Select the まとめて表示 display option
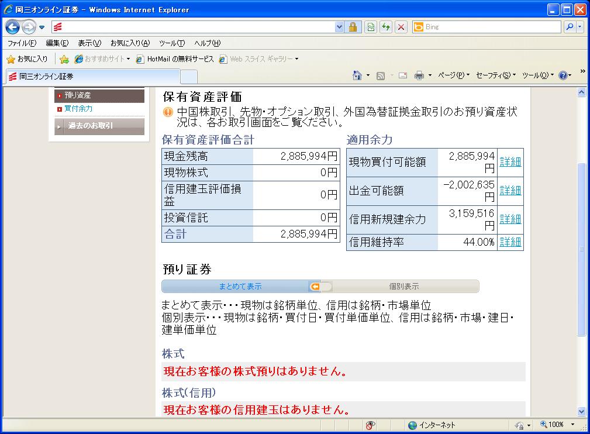The width and height of the screenshot is (590, 434). (x=240, y=287)
